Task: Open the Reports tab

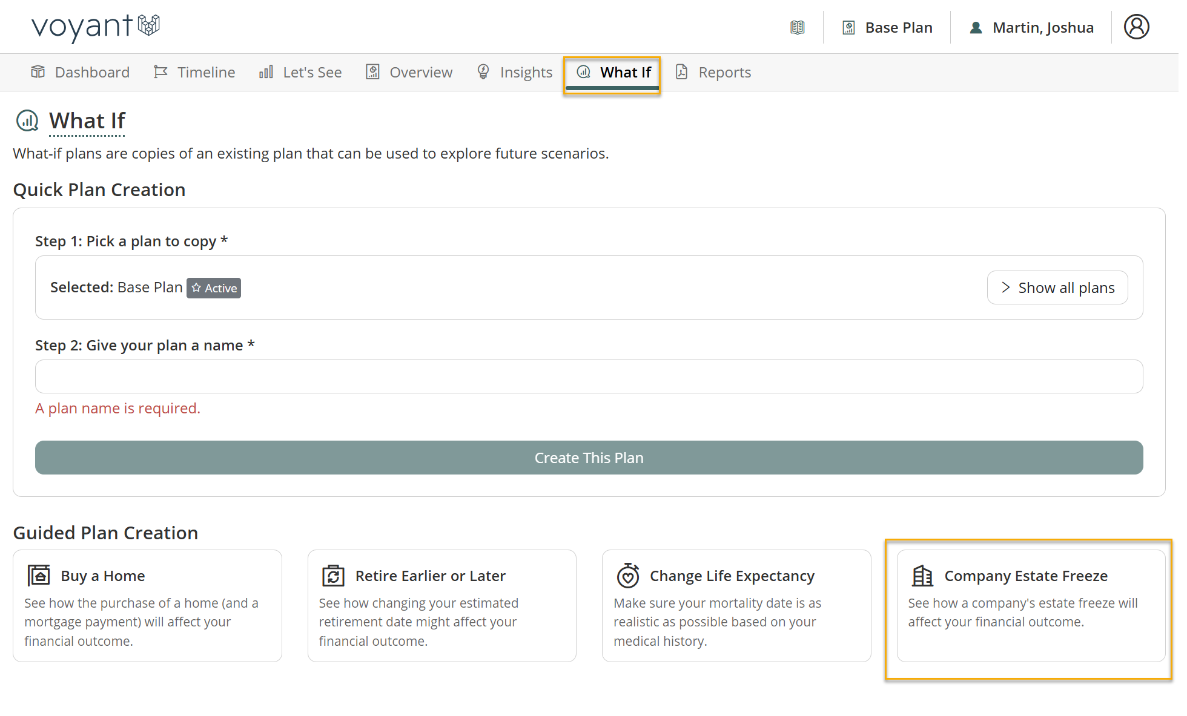Action: click(713, 73)
